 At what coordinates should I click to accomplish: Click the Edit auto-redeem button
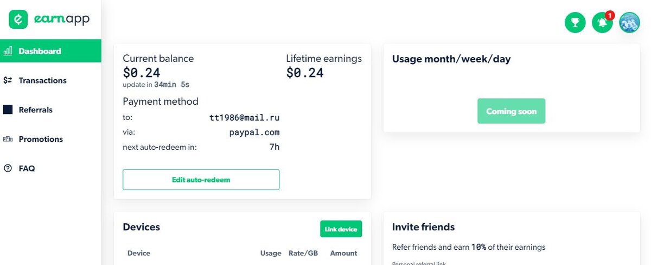(x=201, y=180)
